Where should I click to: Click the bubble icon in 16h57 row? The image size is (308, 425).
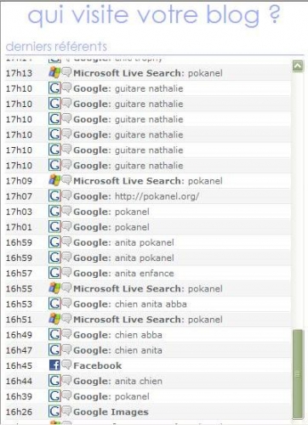point(66,272)
